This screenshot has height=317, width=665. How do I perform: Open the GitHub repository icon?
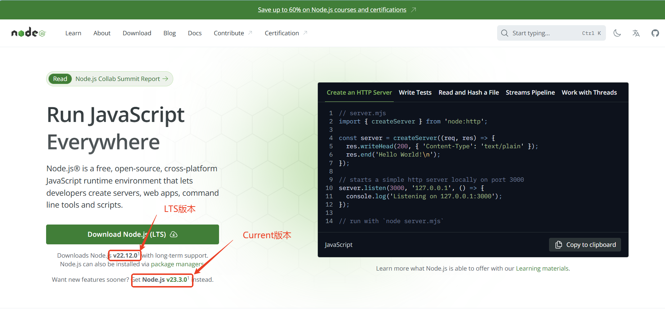655,33
